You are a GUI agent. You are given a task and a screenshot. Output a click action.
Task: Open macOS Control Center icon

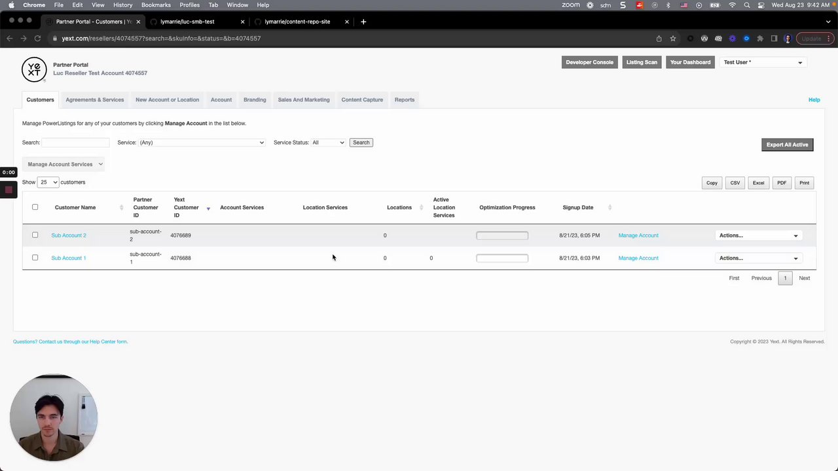tap(761, 5)
